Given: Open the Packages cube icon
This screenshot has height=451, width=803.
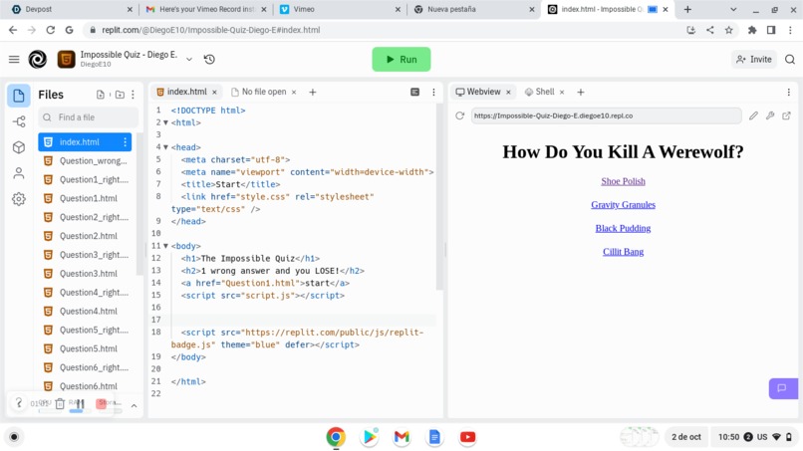Looking at the screenshot, I should click(x=19, y=147).
